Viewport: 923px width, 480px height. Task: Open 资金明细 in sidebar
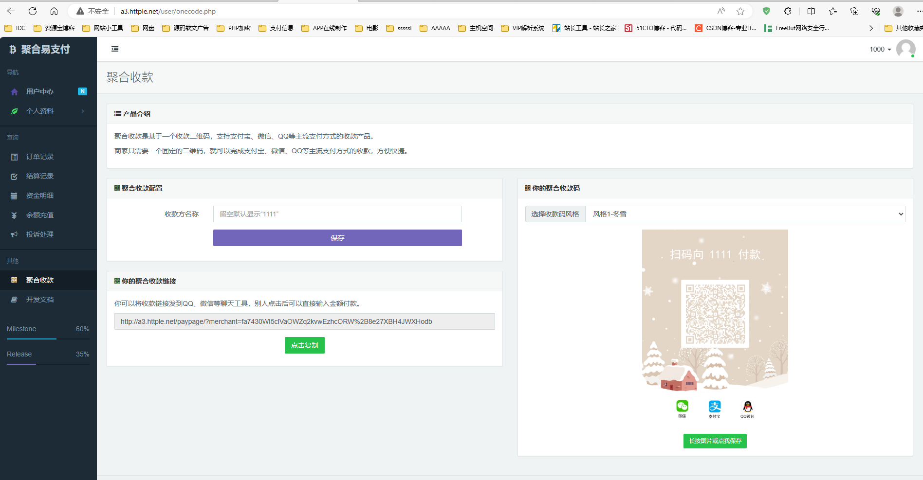point(48,196)
